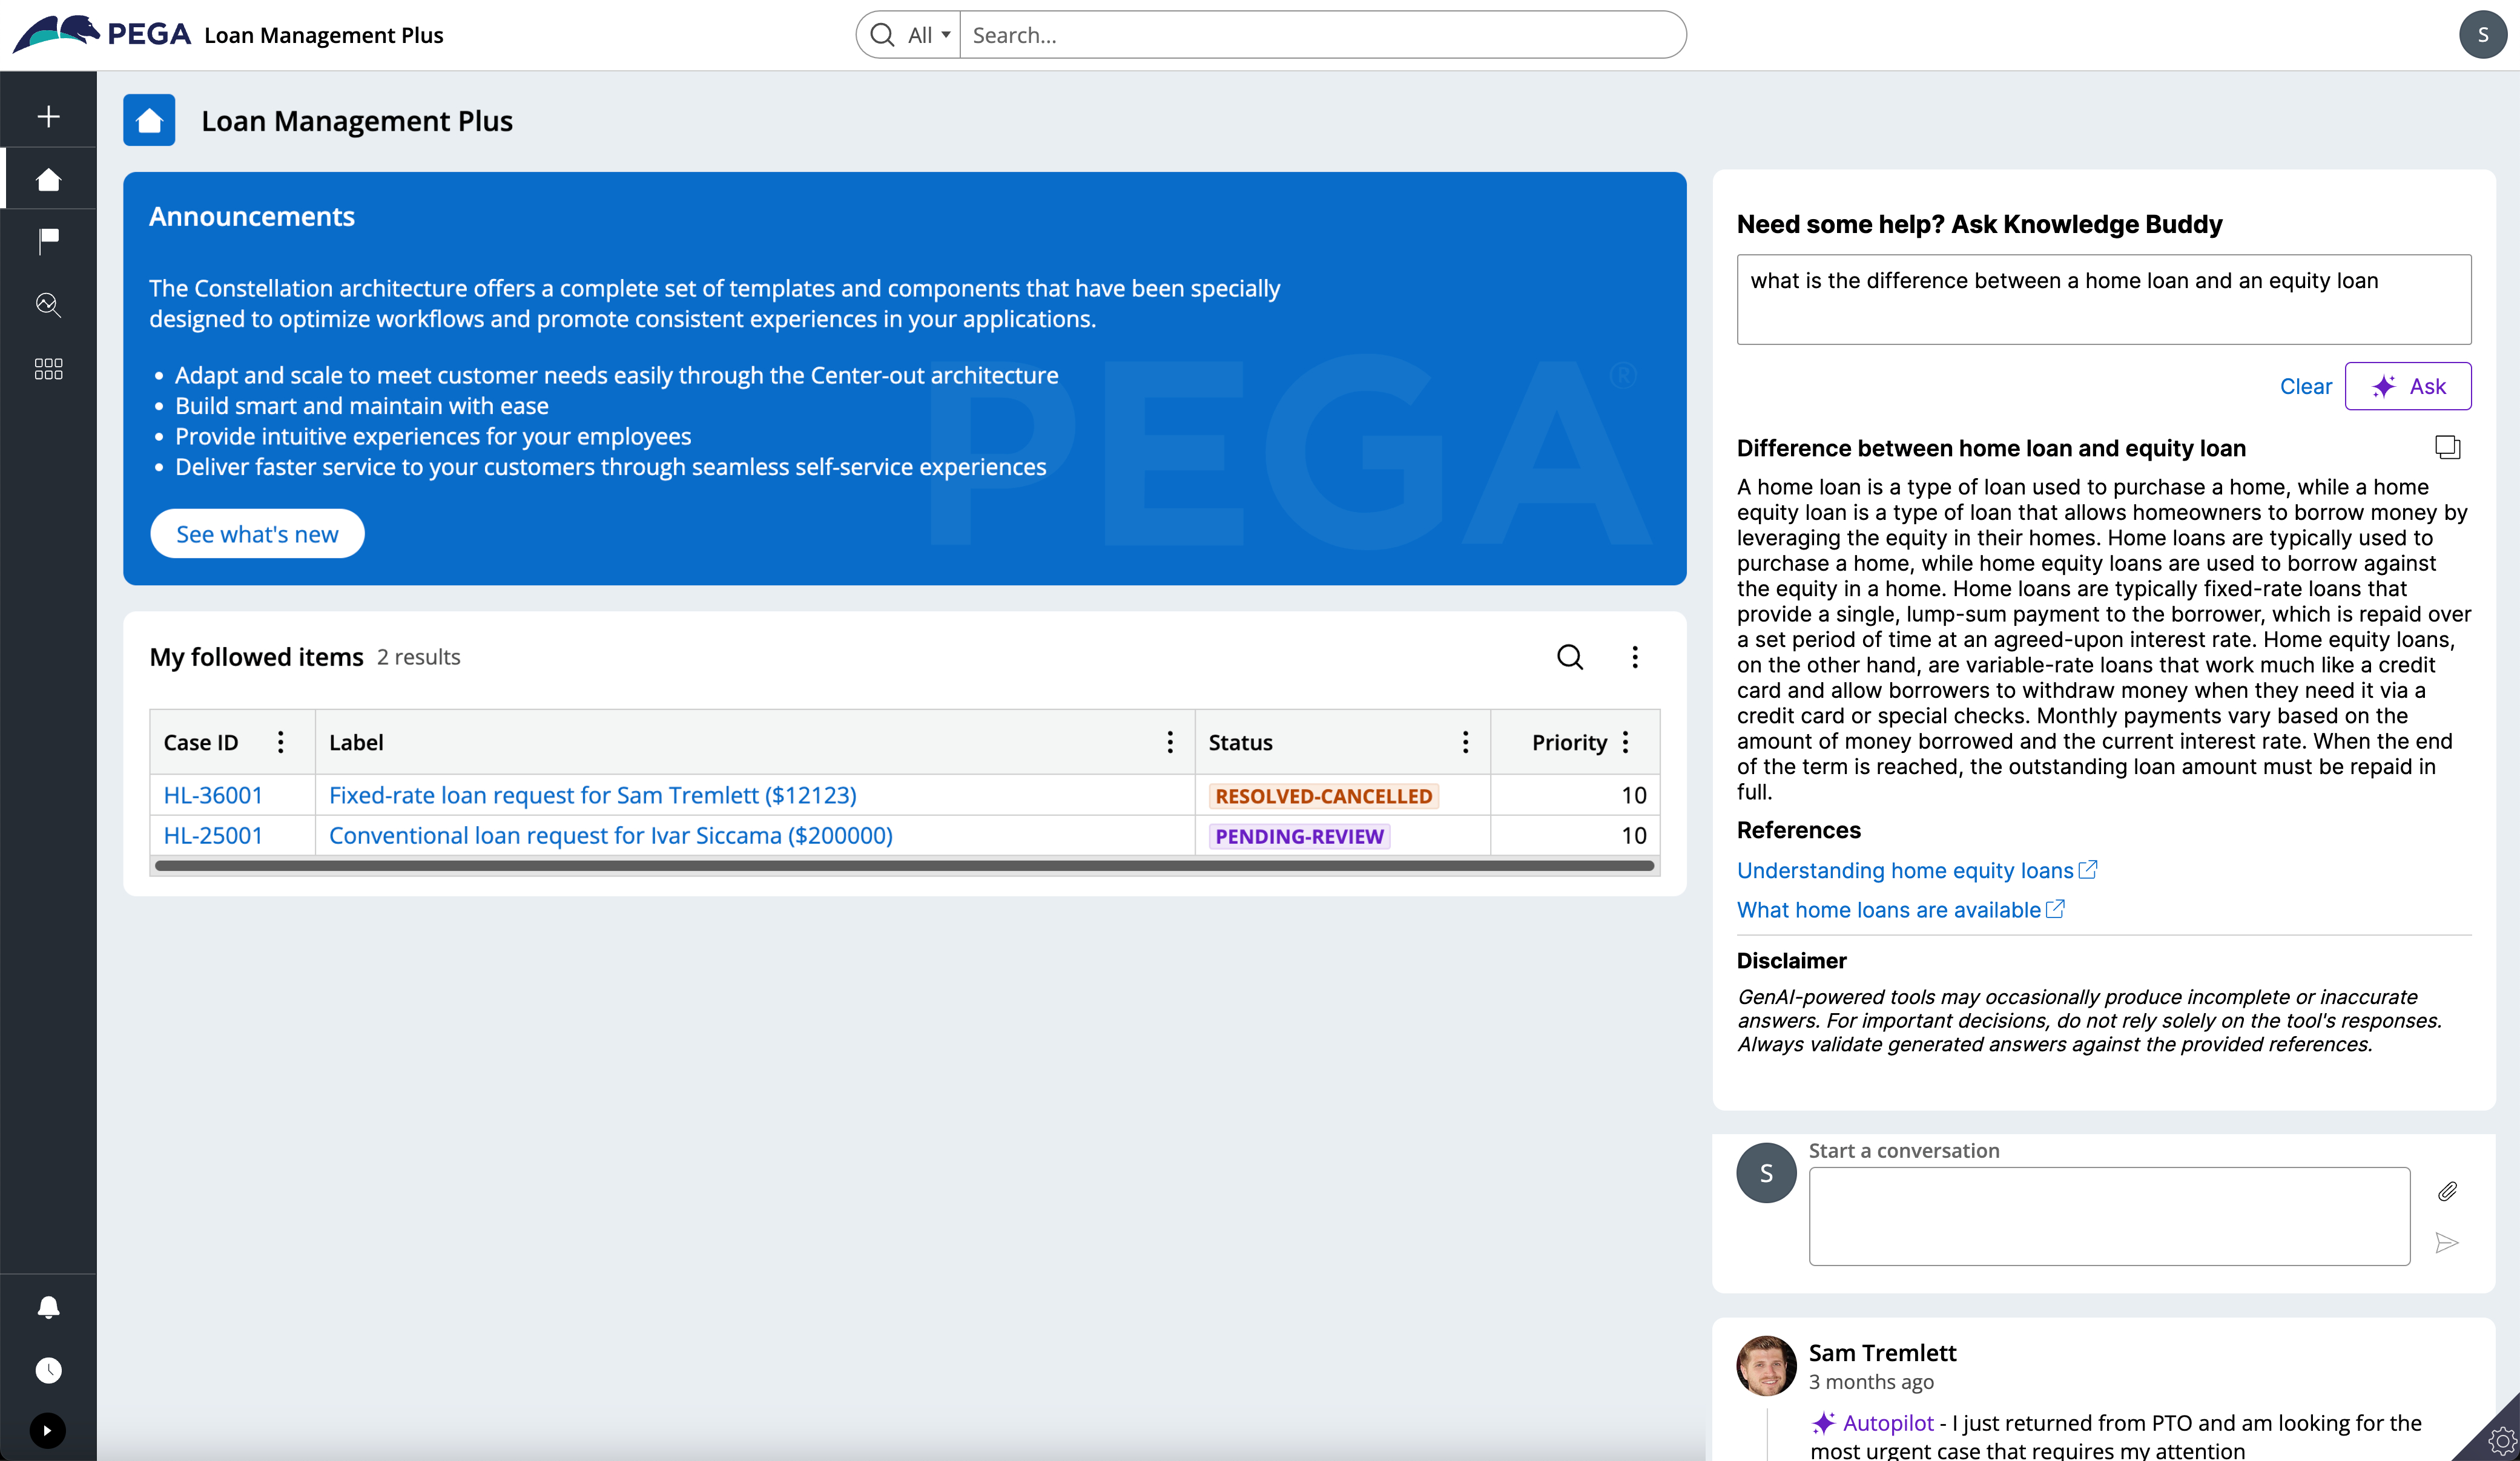Open My followed items more-options menu
This screenshot has height=1461, width=2520.
click(x=1636, y=657)
